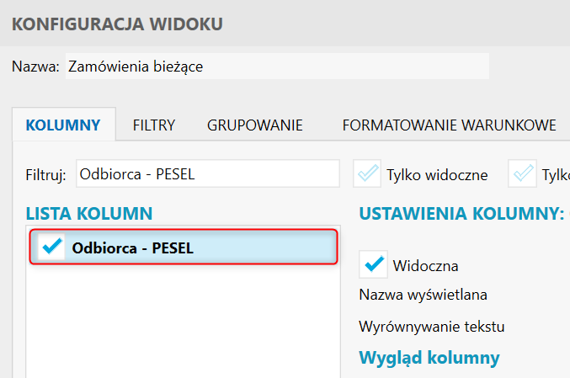The height and width of the screenshot is (378, 570).
Task: Select the FORMATOWANIE WARUNKOWE tab
Action: pyautogui.click(x=449, y=125)
